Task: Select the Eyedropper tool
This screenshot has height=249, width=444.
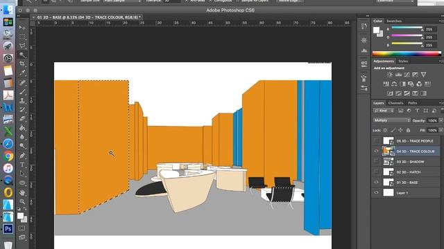Action: coord(22,73)
